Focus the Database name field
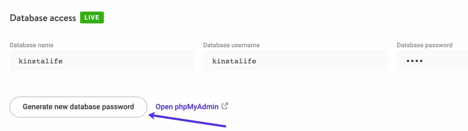This screenshot has width=468, height=131. pyautogui.click(x=102, y=61)
